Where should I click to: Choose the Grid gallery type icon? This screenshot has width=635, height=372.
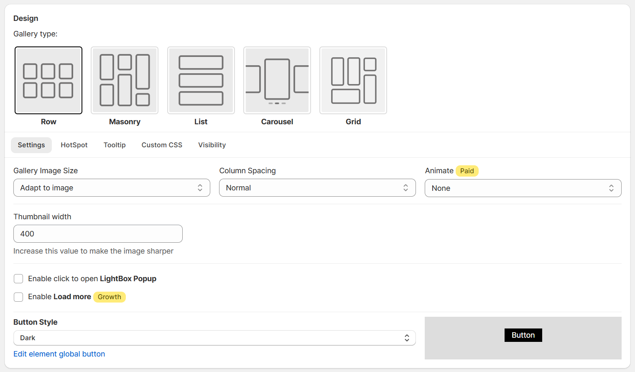click(353, 80)
